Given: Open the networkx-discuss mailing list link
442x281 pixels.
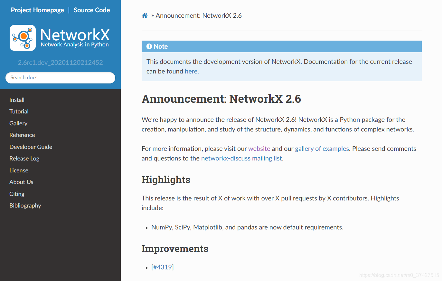Looking at the screenshot, I should pyautogui.click(x=241, y=158).
